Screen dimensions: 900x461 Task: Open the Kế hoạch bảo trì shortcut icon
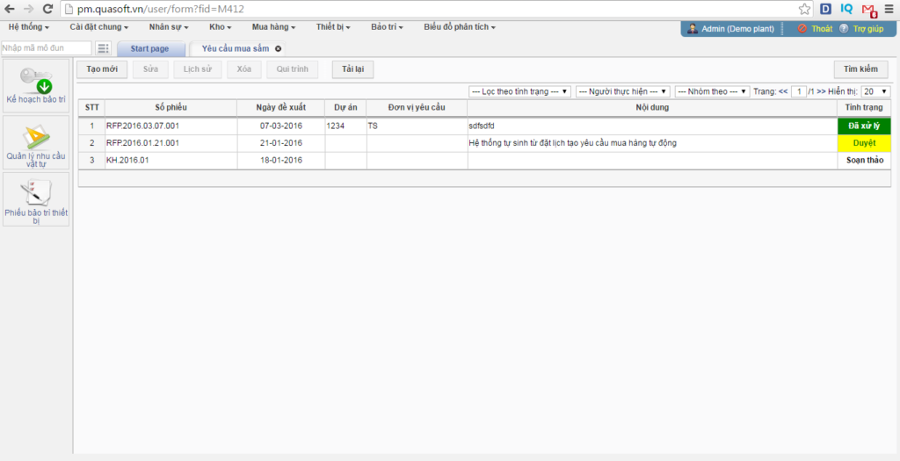36,82
